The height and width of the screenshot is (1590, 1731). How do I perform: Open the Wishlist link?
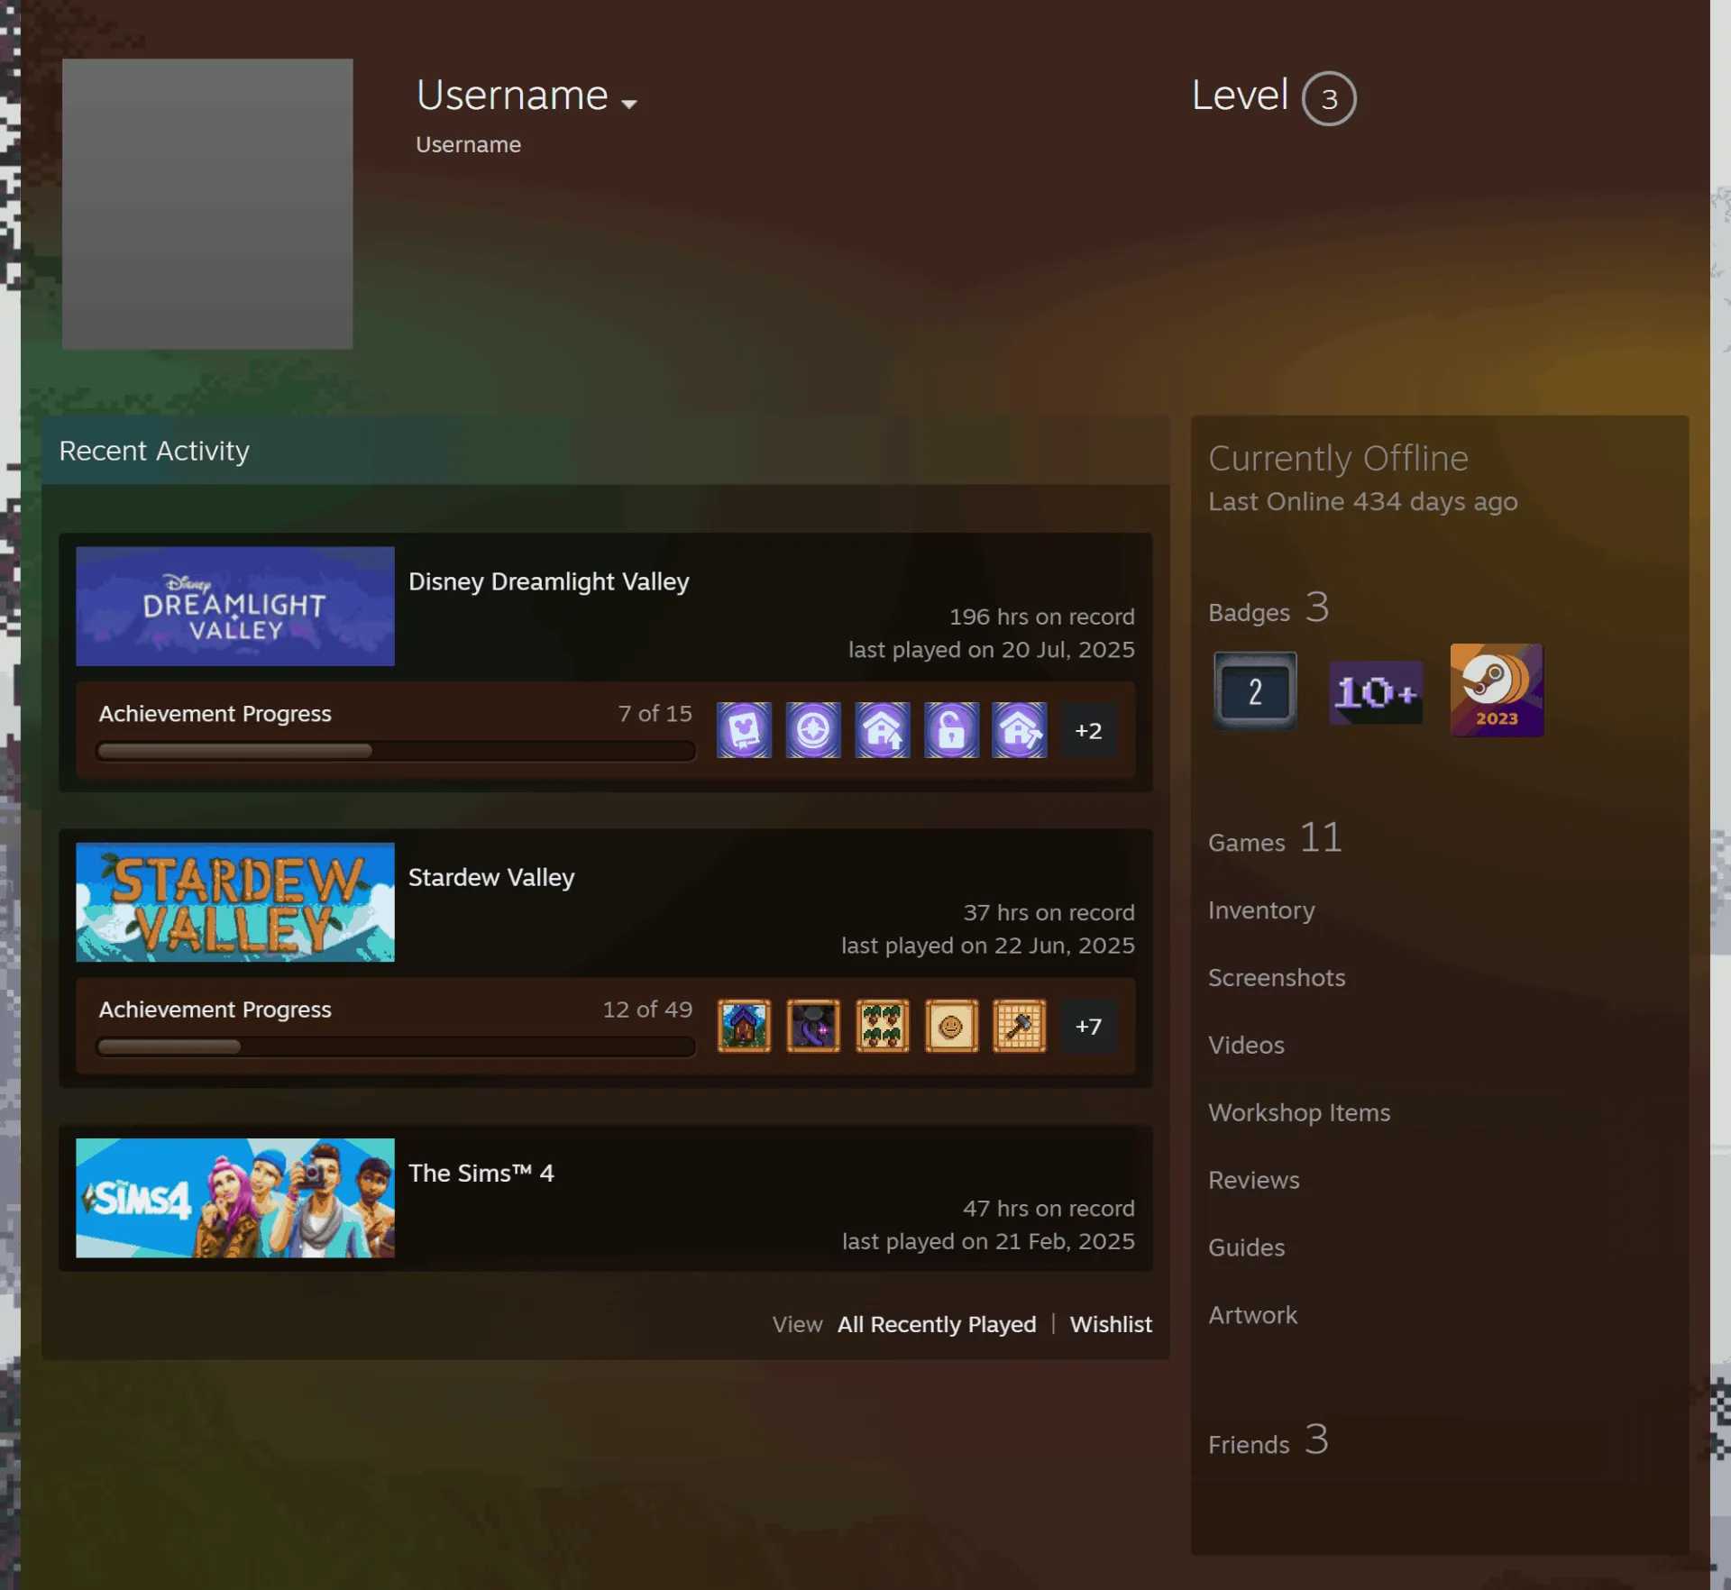point(1111,1324)
